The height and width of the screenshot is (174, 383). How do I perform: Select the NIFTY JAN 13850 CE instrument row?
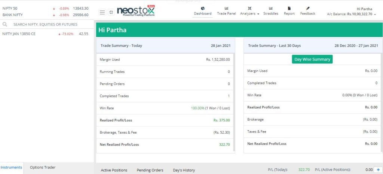(46, 34)
